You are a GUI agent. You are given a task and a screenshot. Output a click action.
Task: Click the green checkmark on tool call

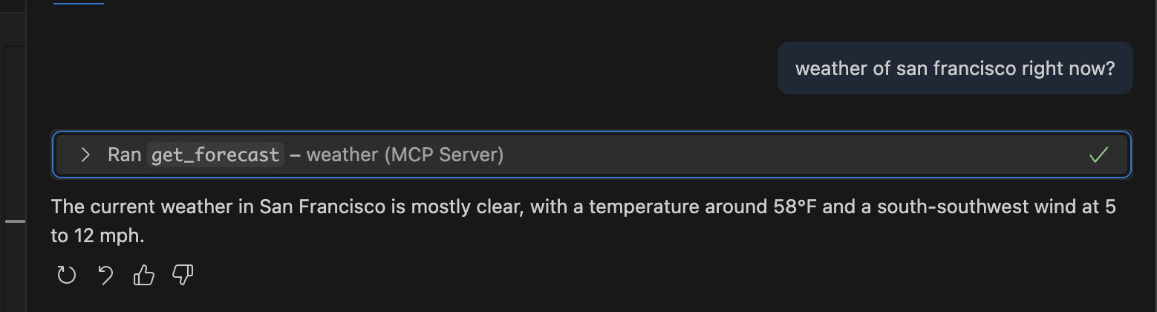click(1098, 155)
